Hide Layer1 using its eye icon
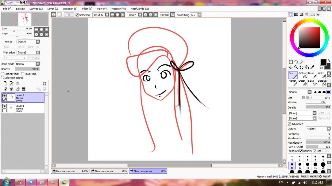This screenshot has width=332, height=186. (4, 106)
